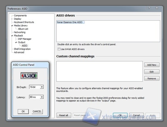Select Components in preferences tree
This screenshot has height=127, width=167.
pos(20,16)
